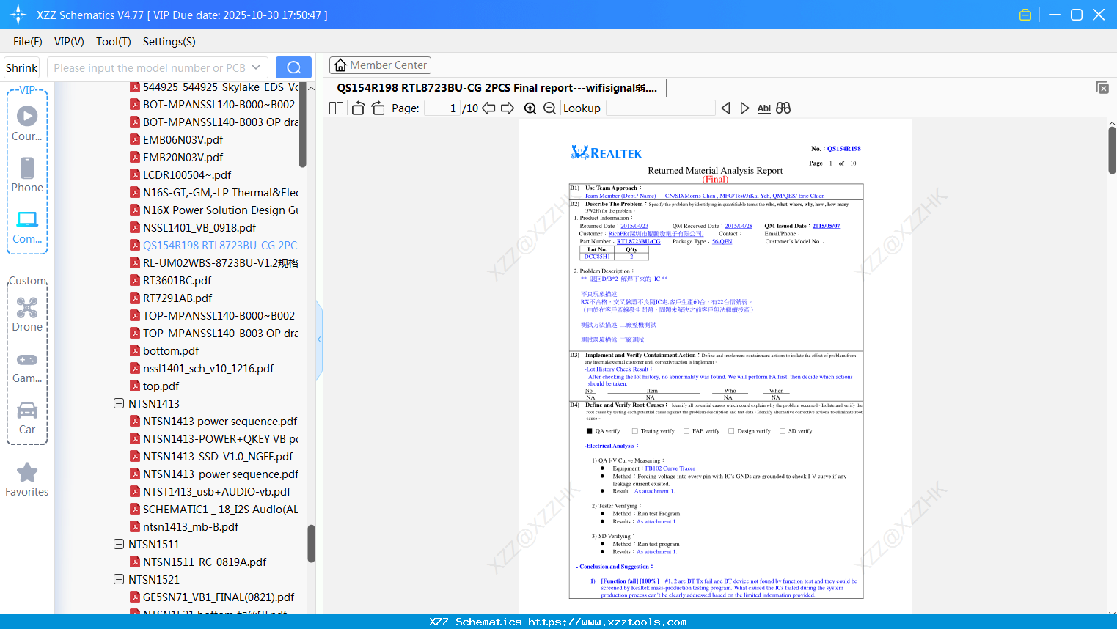Viewport: 1117px width, 629px height.
Task: Collapse the NTSN1521 folder
Action: tap(119, 579)
